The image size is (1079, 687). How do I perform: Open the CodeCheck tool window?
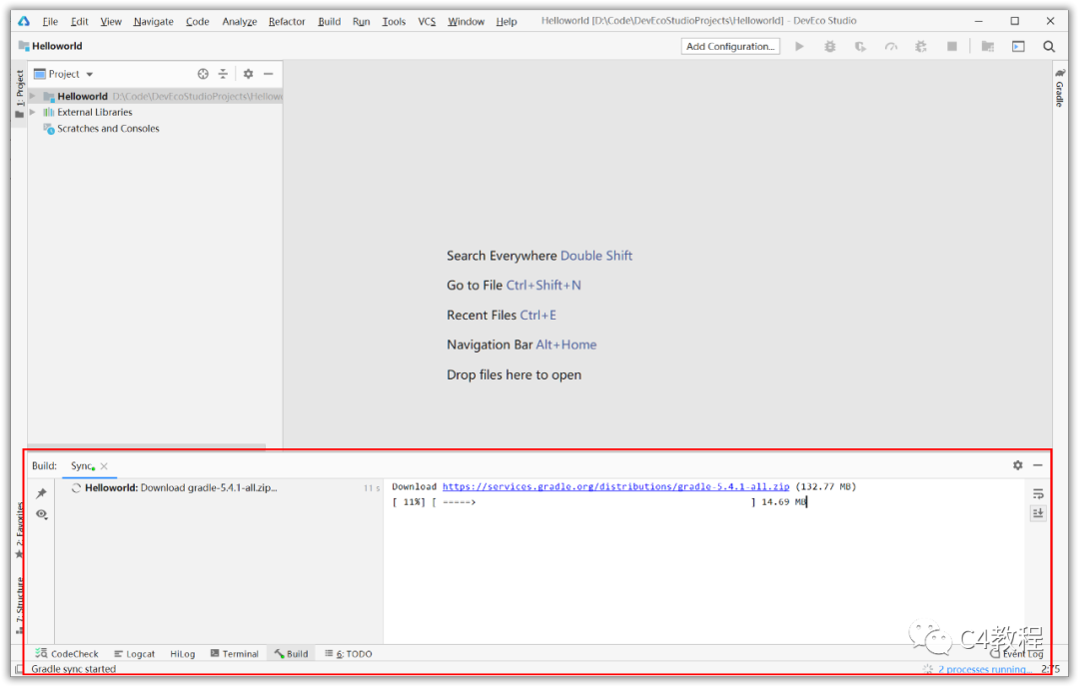point(68,654)
